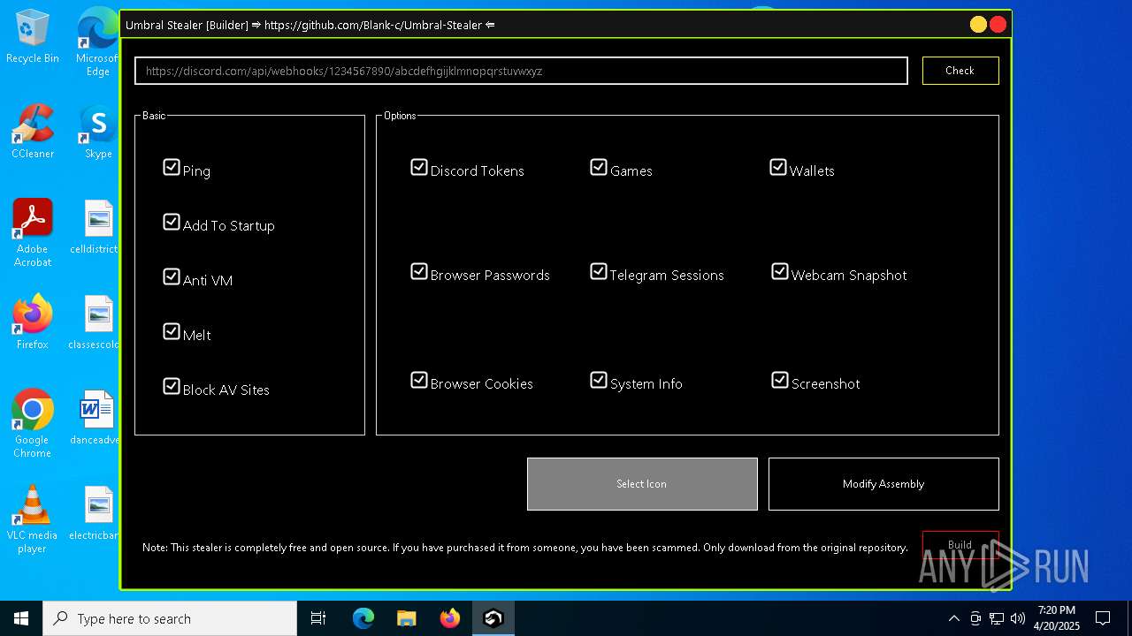Toggle Telegram Sessions checkbox
This screenshot has width=1132, height=636.
pos(599,271)
